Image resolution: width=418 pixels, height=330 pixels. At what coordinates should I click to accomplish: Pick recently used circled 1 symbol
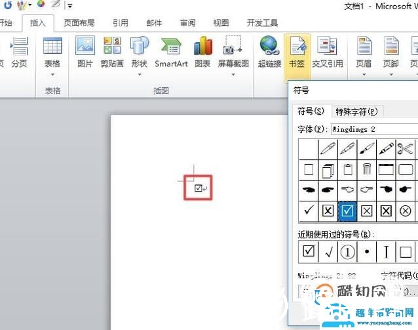347,251
